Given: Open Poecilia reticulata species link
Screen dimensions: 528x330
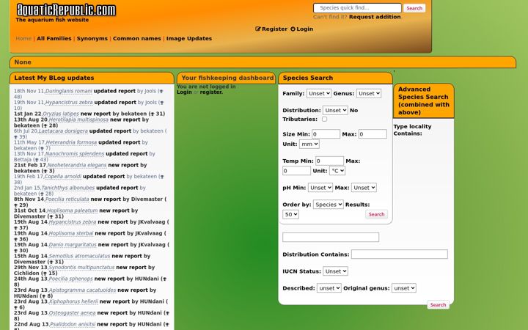Looking at the screenshot, I should pos(67,199).
